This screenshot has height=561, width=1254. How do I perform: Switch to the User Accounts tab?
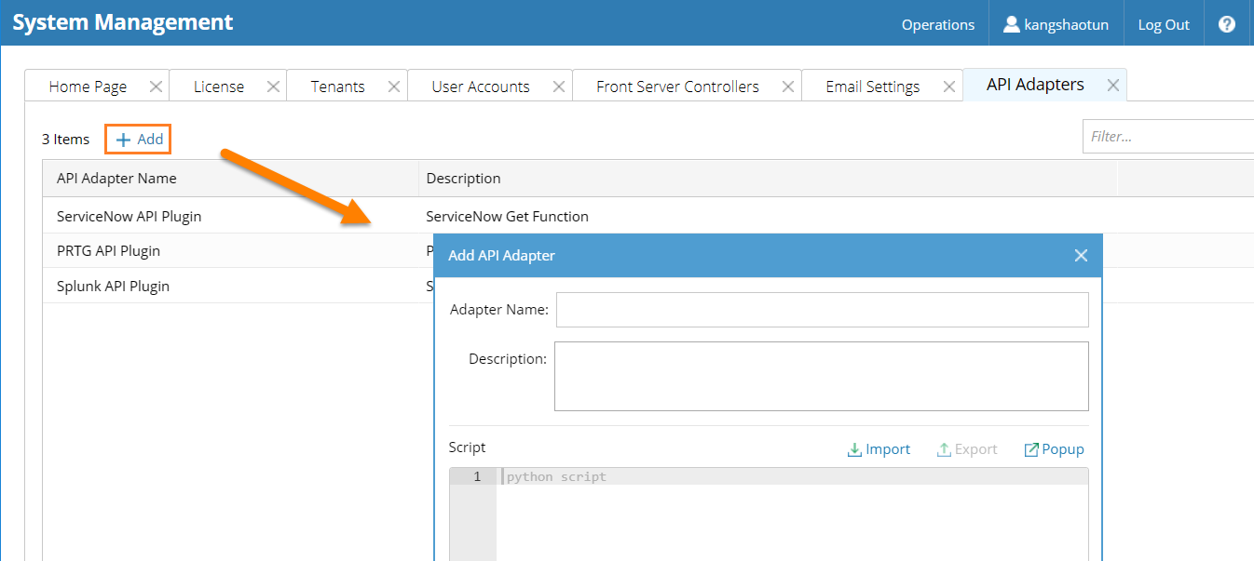[x=480, y=87]
